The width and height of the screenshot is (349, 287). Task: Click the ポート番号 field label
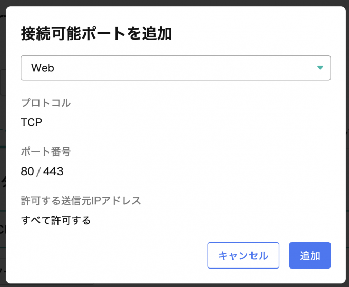46,152
